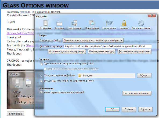This screenshot has width=159, height=118.
Task: Open help with Справка button
Action: [145, 109]
